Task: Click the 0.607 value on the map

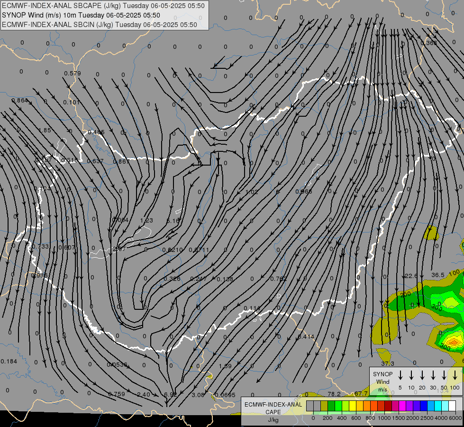Action: tap(66, 248)
